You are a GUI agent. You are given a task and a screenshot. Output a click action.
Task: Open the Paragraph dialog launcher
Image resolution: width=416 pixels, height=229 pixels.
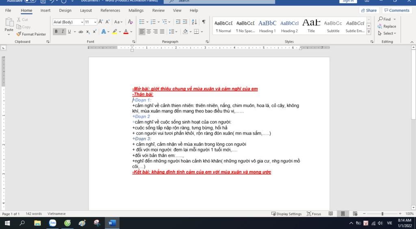[207, 41]
